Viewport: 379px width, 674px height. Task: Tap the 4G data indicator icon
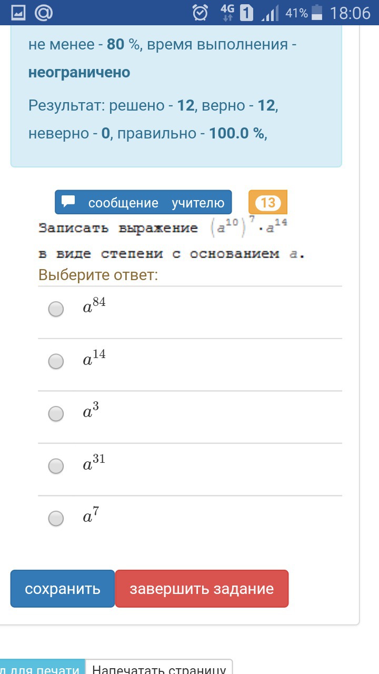(228, 13)
